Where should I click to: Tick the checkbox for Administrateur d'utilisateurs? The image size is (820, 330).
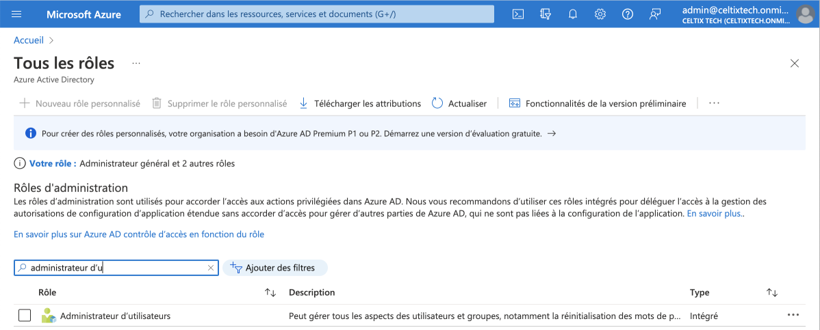[x=24, y=316]
